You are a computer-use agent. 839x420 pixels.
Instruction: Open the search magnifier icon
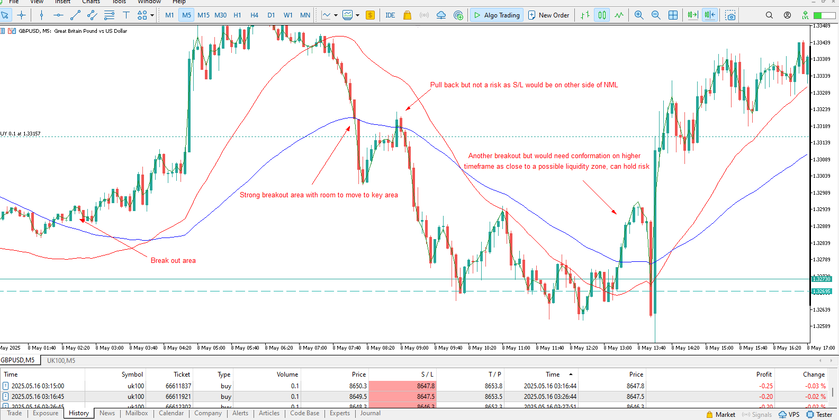coord(769,15)
